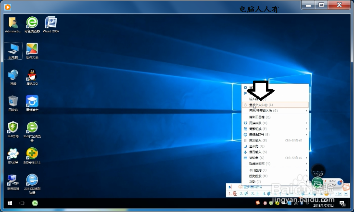Open the 软件大全 desktop shortcut
The image size is (354, 212).
pos(32,51)
